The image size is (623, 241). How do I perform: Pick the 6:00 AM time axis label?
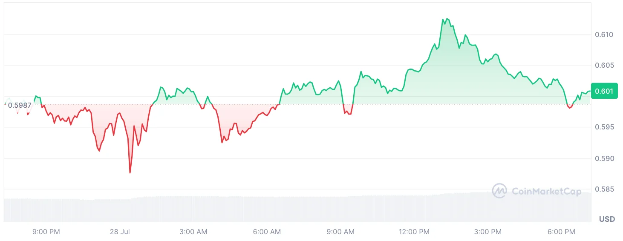pos(267,232)
